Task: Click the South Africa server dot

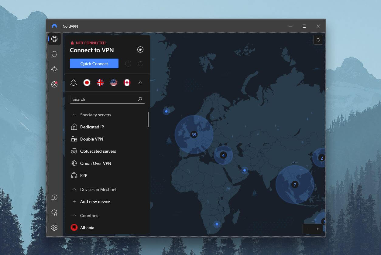Action: click(x=217, y=224)
